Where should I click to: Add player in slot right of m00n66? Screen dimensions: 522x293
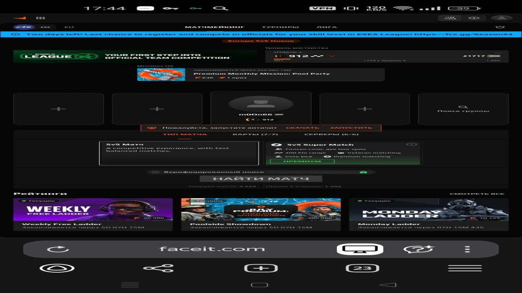(365, 109)
